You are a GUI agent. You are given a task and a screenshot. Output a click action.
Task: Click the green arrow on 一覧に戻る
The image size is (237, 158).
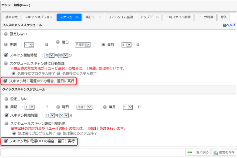coord(189,152)
